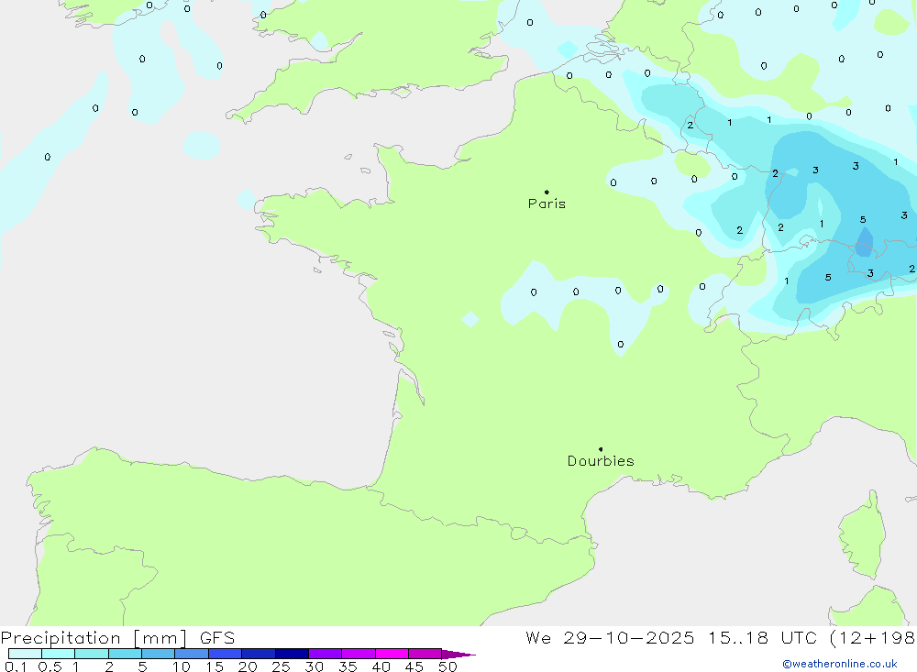Select the black dot marker above Paris
Viewport: 917px width, 672px height.
coord(547,192)
